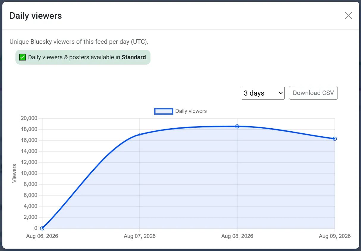Click the Download CSV button

click(313, 93)
